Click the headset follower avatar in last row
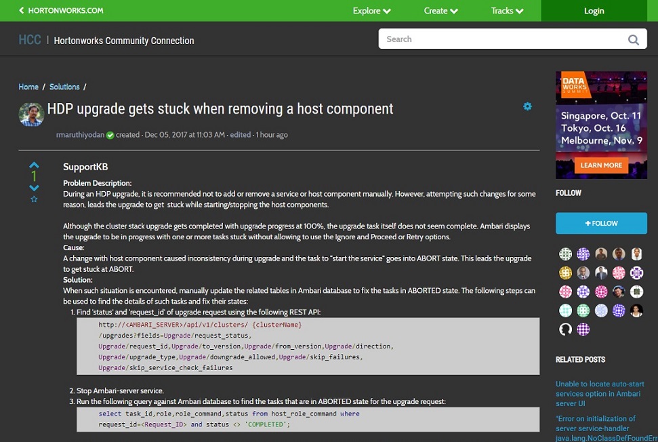 pos(565,329)
